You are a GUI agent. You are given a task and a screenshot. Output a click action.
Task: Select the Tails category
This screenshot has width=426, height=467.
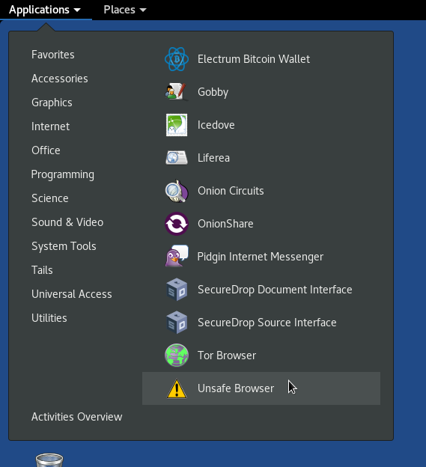click(42, 270)
